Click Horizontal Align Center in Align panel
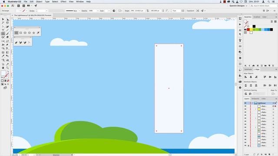This screenshot has height=156, width=278. 251,77
